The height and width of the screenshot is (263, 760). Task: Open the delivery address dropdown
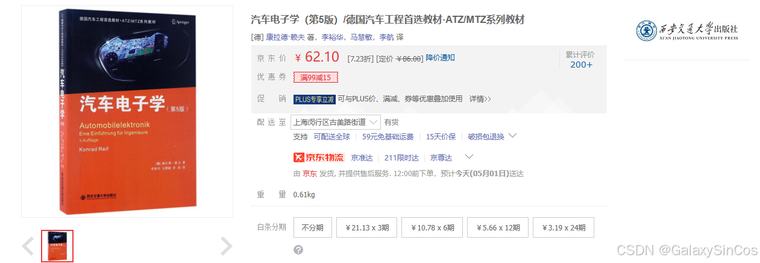pos(336,122)
